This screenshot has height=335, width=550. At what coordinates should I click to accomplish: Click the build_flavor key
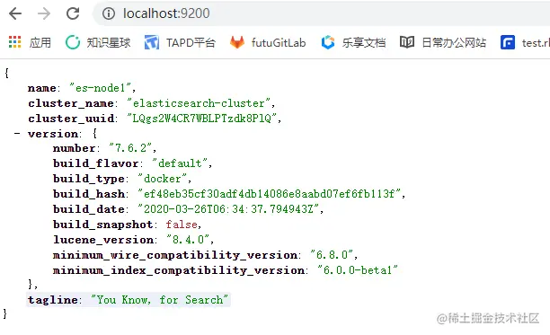(x=96, y=163)
